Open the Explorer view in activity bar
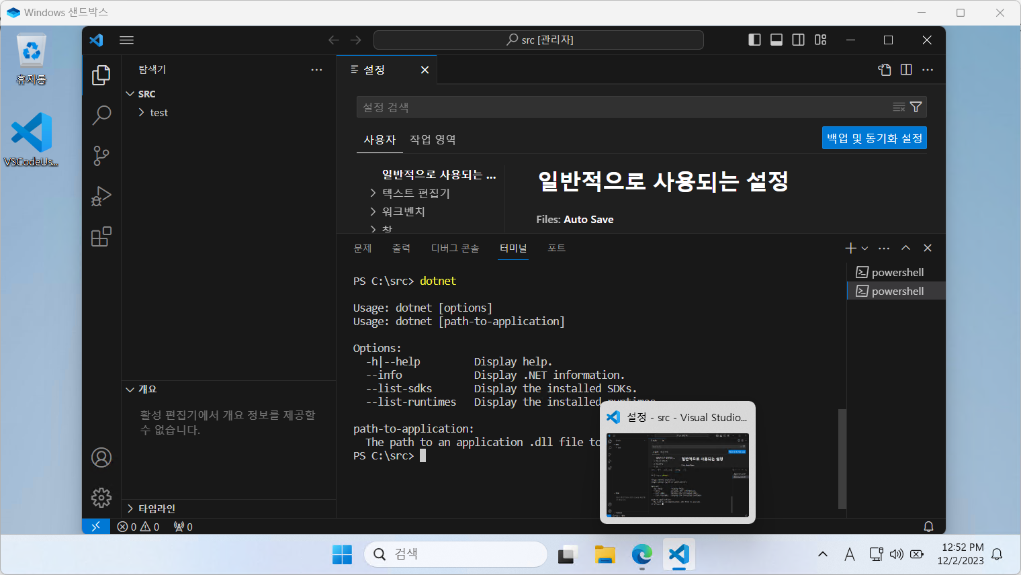 (101, 75)
